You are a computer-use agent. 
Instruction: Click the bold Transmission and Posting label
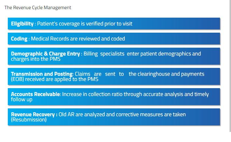(x=42, y=74)
